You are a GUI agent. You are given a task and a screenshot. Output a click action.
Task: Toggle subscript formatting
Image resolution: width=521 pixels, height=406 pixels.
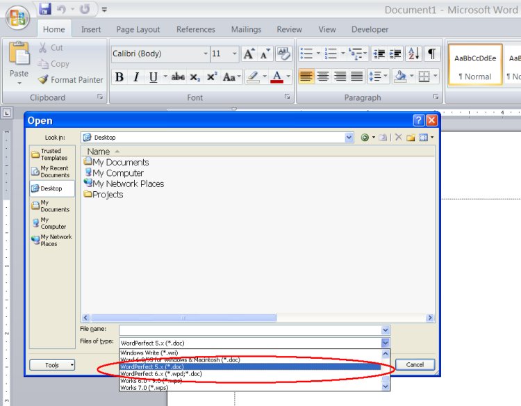[195, 77]
